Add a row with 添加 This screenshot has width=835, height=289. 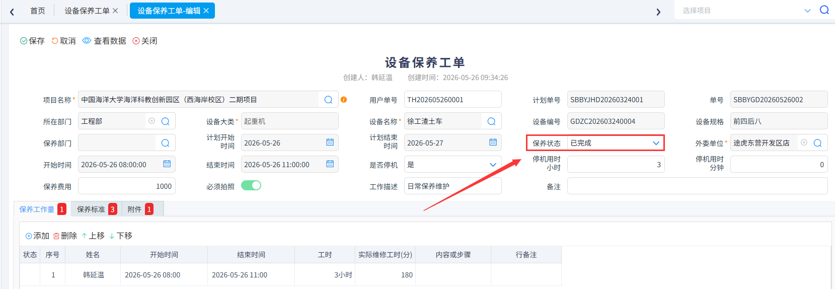click(x=37, y=236)
